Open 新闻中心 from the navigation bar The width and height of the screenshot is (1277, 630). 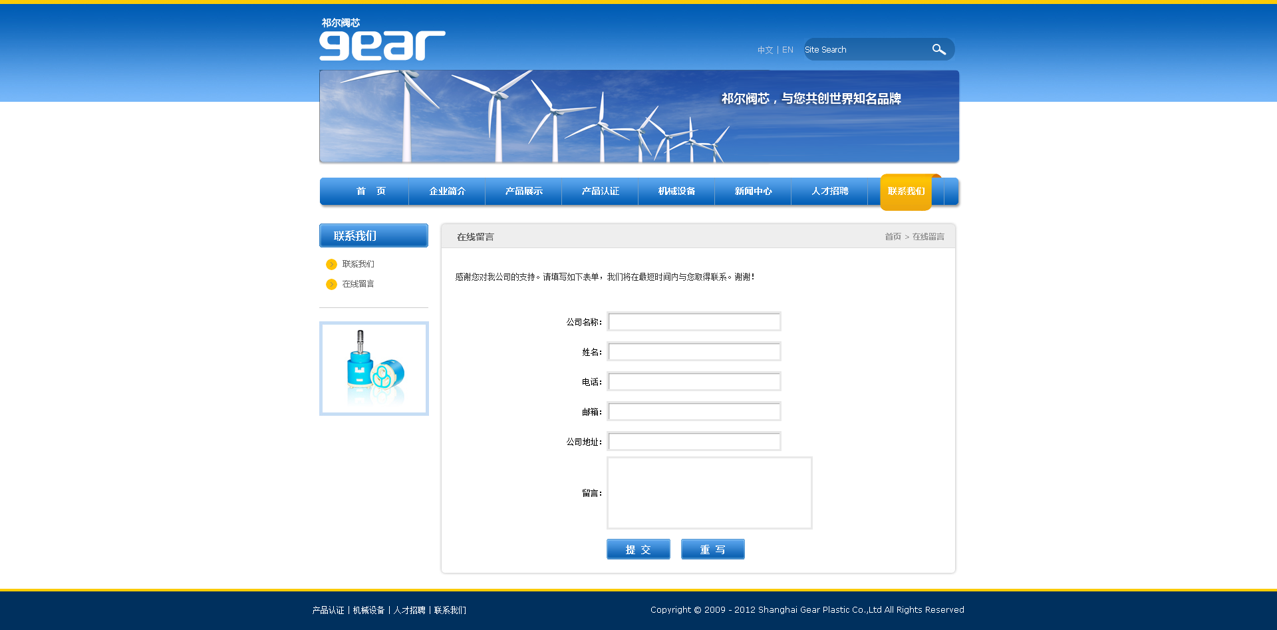point(753,192)
